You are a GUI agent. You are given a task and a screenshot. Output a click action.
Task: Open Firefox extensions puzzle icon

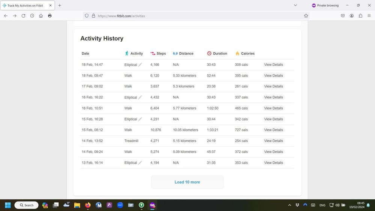tap(360, 16)
